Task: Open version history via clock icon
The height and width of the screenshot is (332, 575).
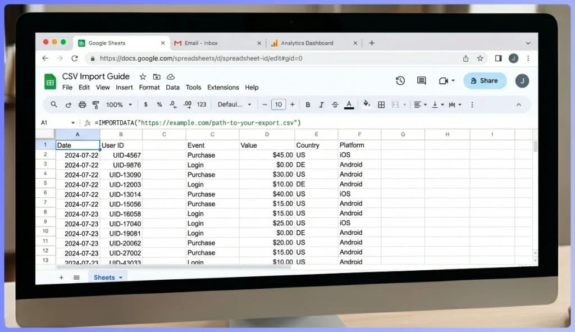Action: (400, 80)
